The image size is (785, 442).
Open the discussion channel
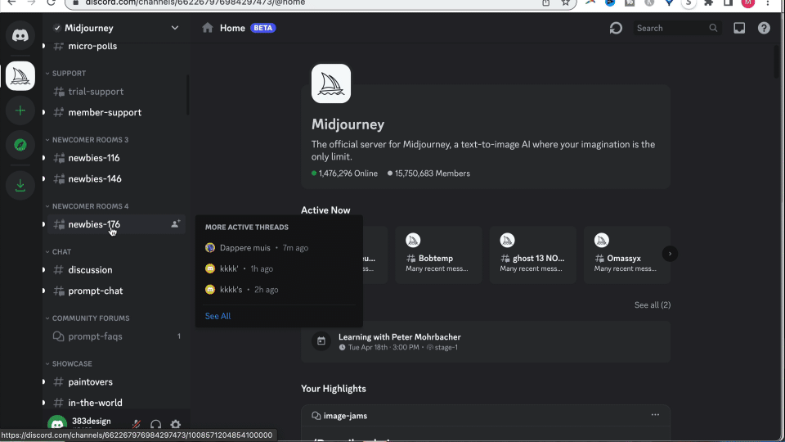(116, 270)
